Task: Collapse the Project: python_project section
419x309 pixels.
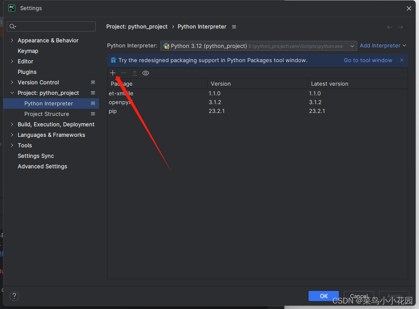Action: point(12,93)
